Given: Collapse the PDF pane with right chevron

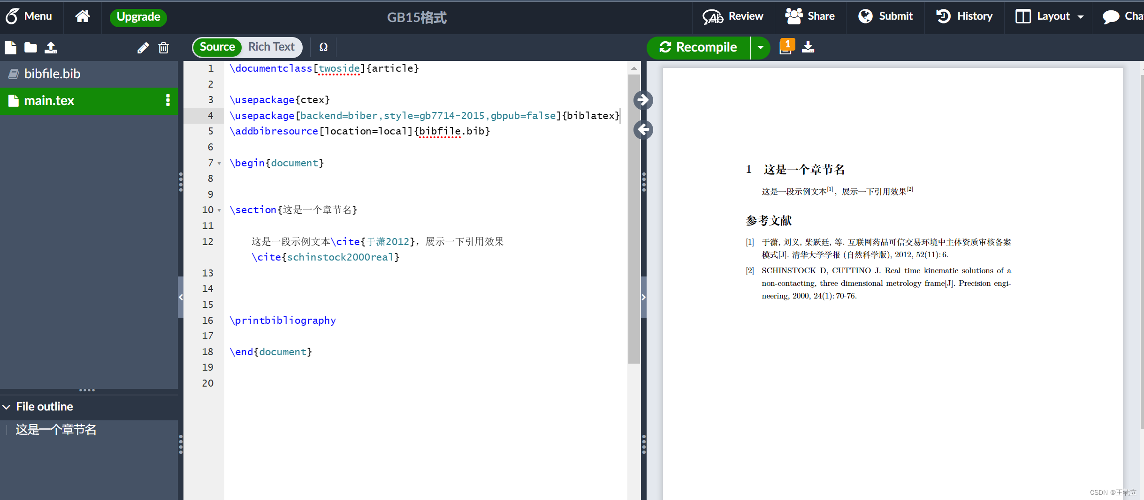Looking at the screenshot, I should pyautogui.click(x=644, y=297).
